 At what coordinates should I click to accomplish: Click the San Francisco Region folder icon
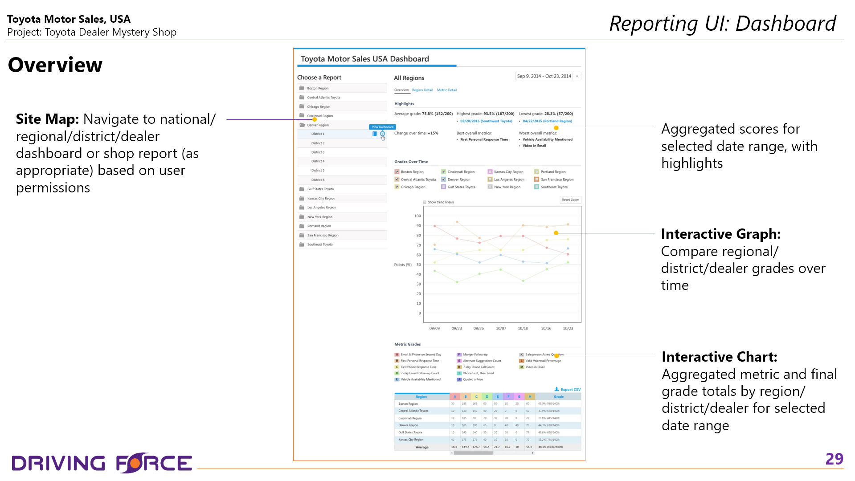(x=302, y=235)
